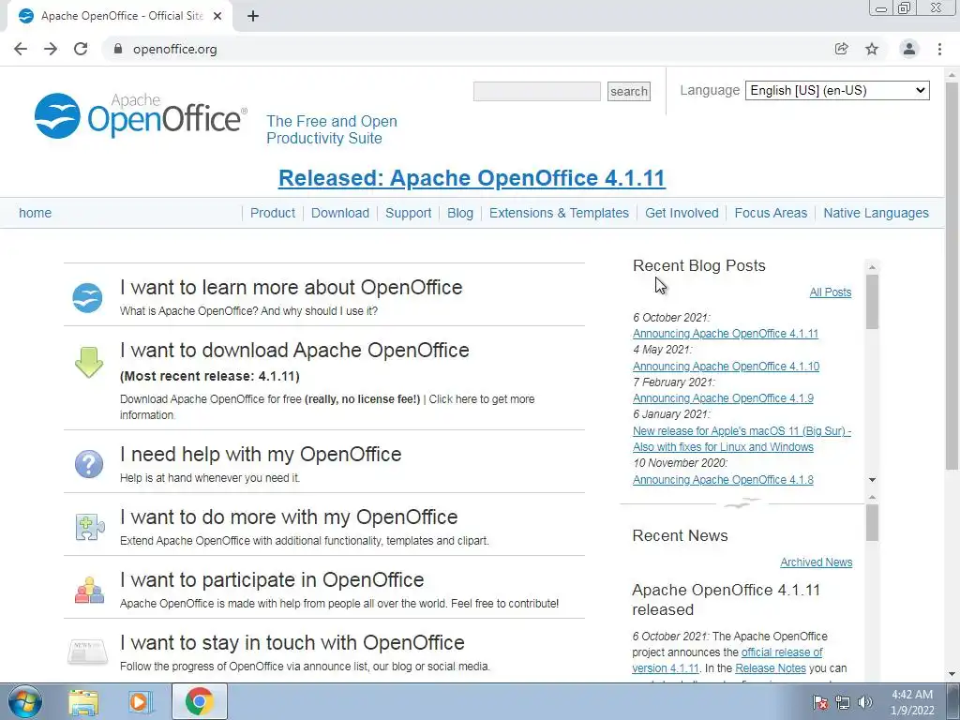Image resolution: width=960 pixels, height=720 pixels.
Task: Click I want to learn more about OpenOffice
Action: [x=292, y=287]
